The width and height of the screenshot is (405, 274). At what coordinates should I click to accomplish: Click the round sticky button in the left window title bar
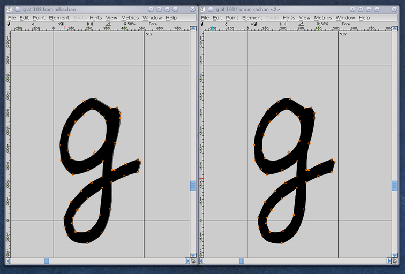click(18, 9)
